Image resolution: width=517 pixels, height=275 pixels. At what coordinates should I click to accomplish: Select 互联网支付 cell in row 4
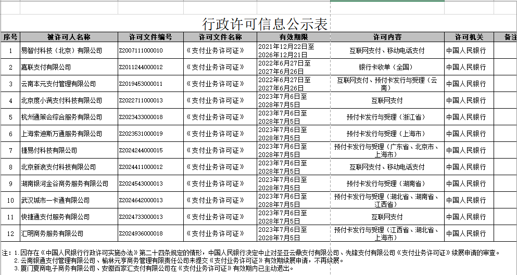(x=387, y=100)
